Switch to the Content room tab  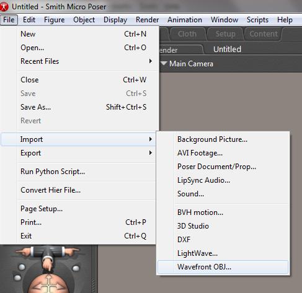pyautogui.click(x=264, y=34)
